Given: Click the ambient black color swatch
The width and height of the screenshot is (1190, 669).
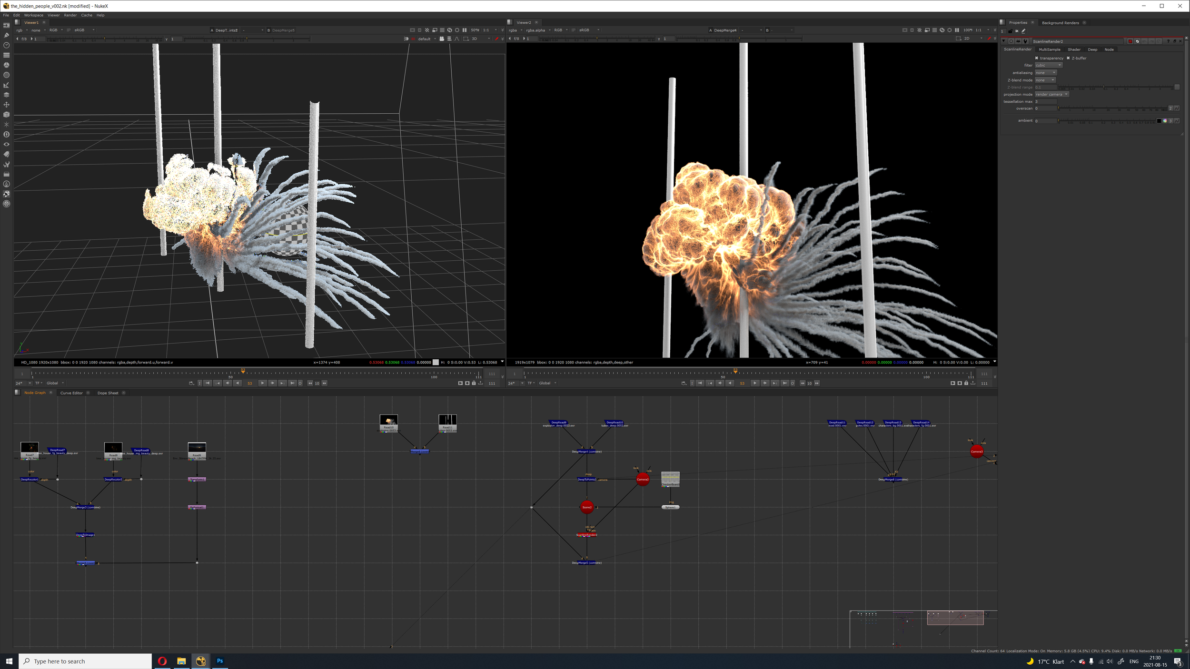Looking at the screenshot, I should click(x=1159, y=121).
